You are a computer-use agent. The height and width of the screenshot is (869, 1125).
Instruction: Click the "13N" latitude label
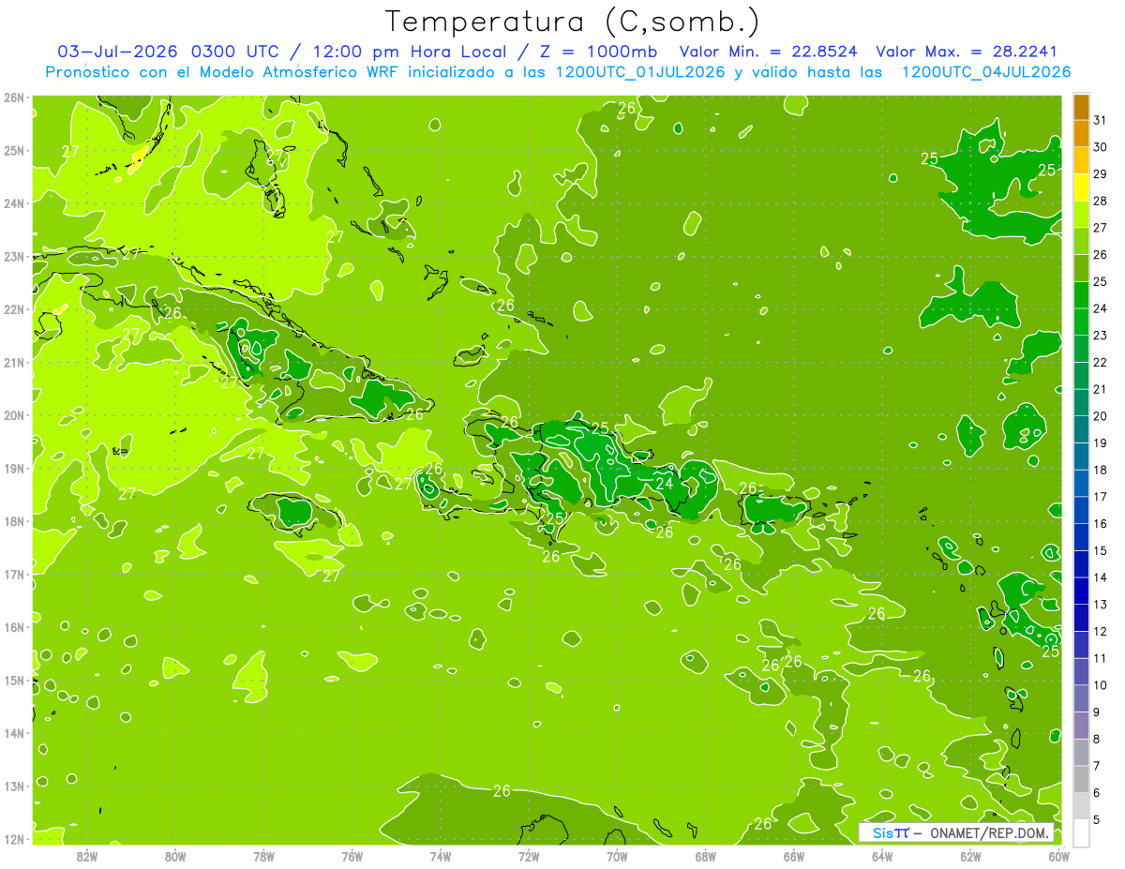[14, 787]
